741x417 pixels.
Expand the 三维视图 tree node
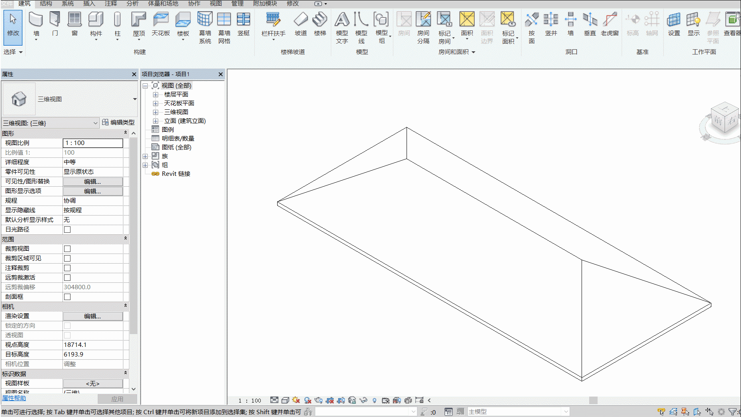[155, 112]
